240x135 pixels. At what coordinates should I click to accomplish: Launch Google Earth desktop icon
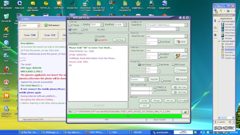(x=164, y=5)
